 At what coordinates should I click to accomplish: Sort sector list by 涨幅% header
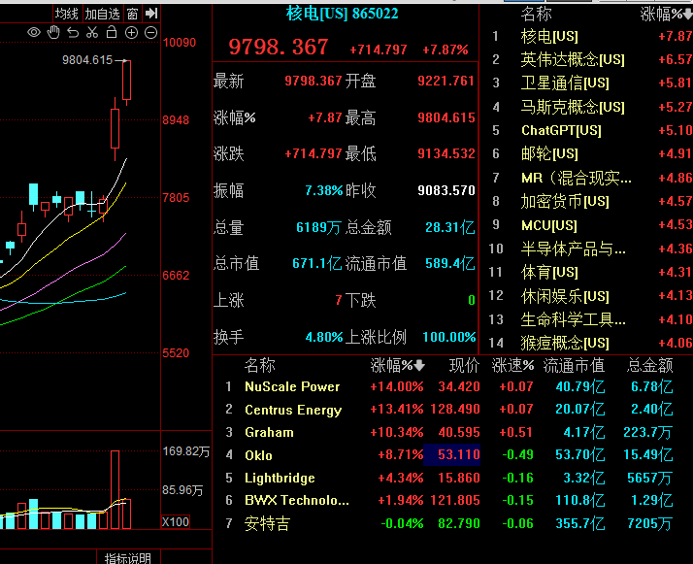click(x=666, y=15)
